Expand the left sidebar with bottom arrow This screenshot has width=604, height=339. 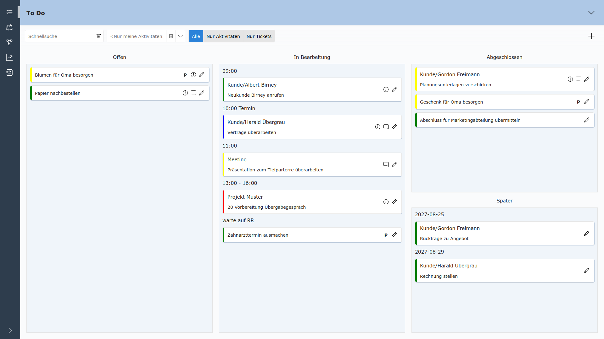(10, 330)
